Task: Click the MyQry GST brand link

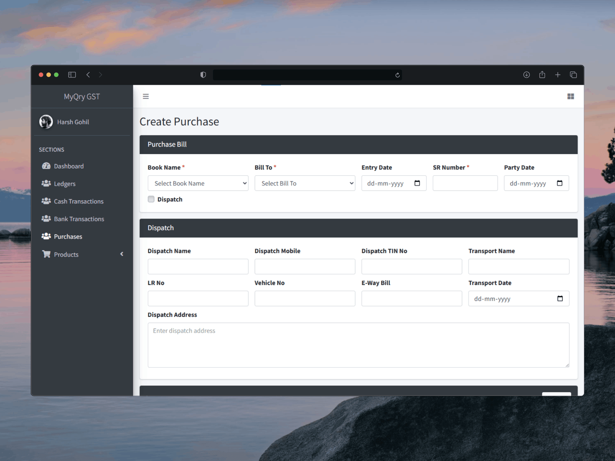Action: tap(82, 96)
